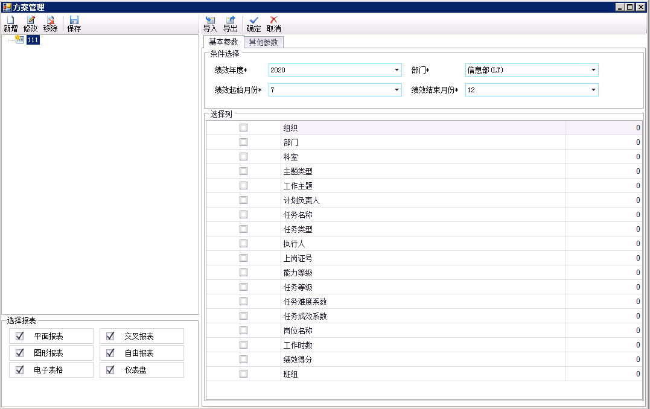Click the 导入 (Import) toolbar icon
650x409 pixels.
[x=210, y=21]
